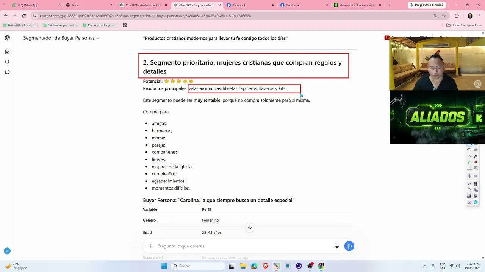
Task: Click the minus decrease size tool
Action: pyautogui.click(x=476, y=176)
